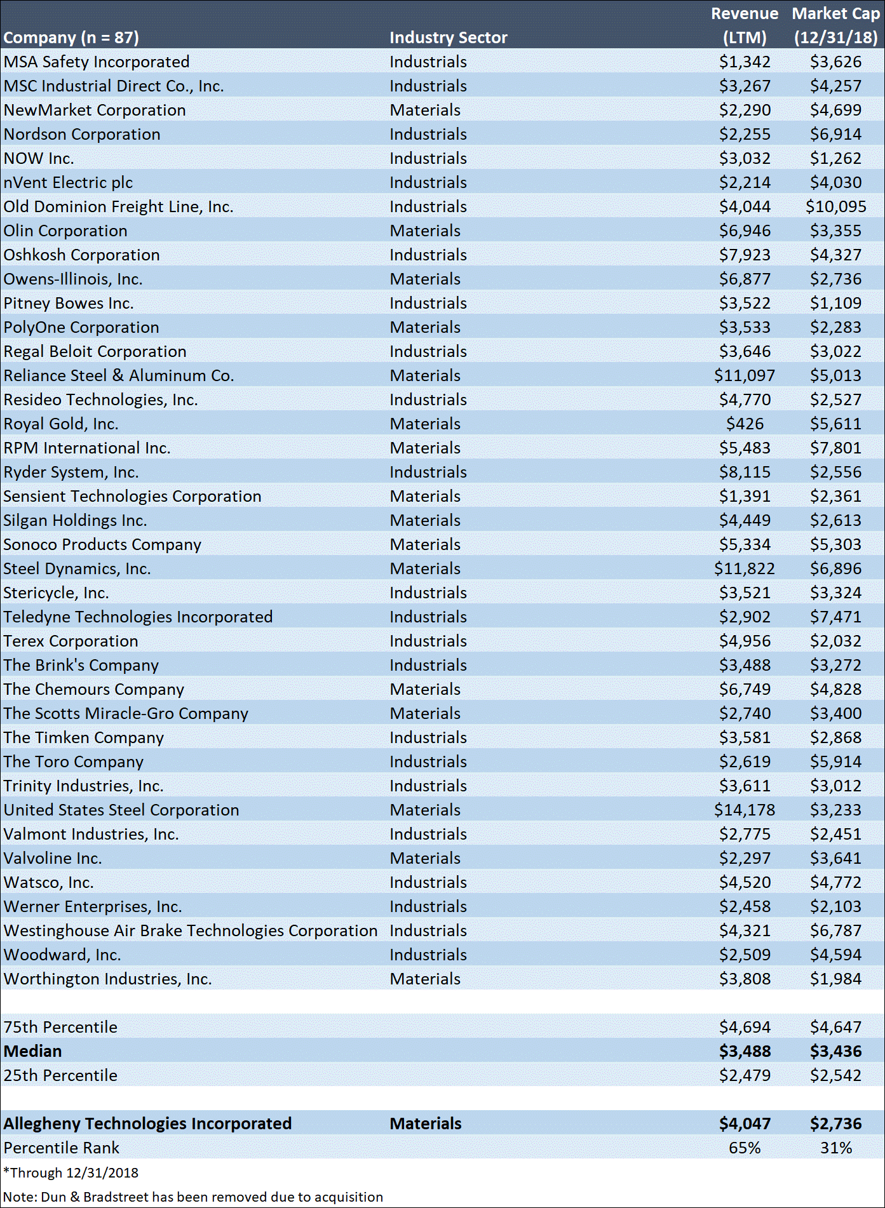Click 'Stericycle, Inc.' company name

(56, 593)
